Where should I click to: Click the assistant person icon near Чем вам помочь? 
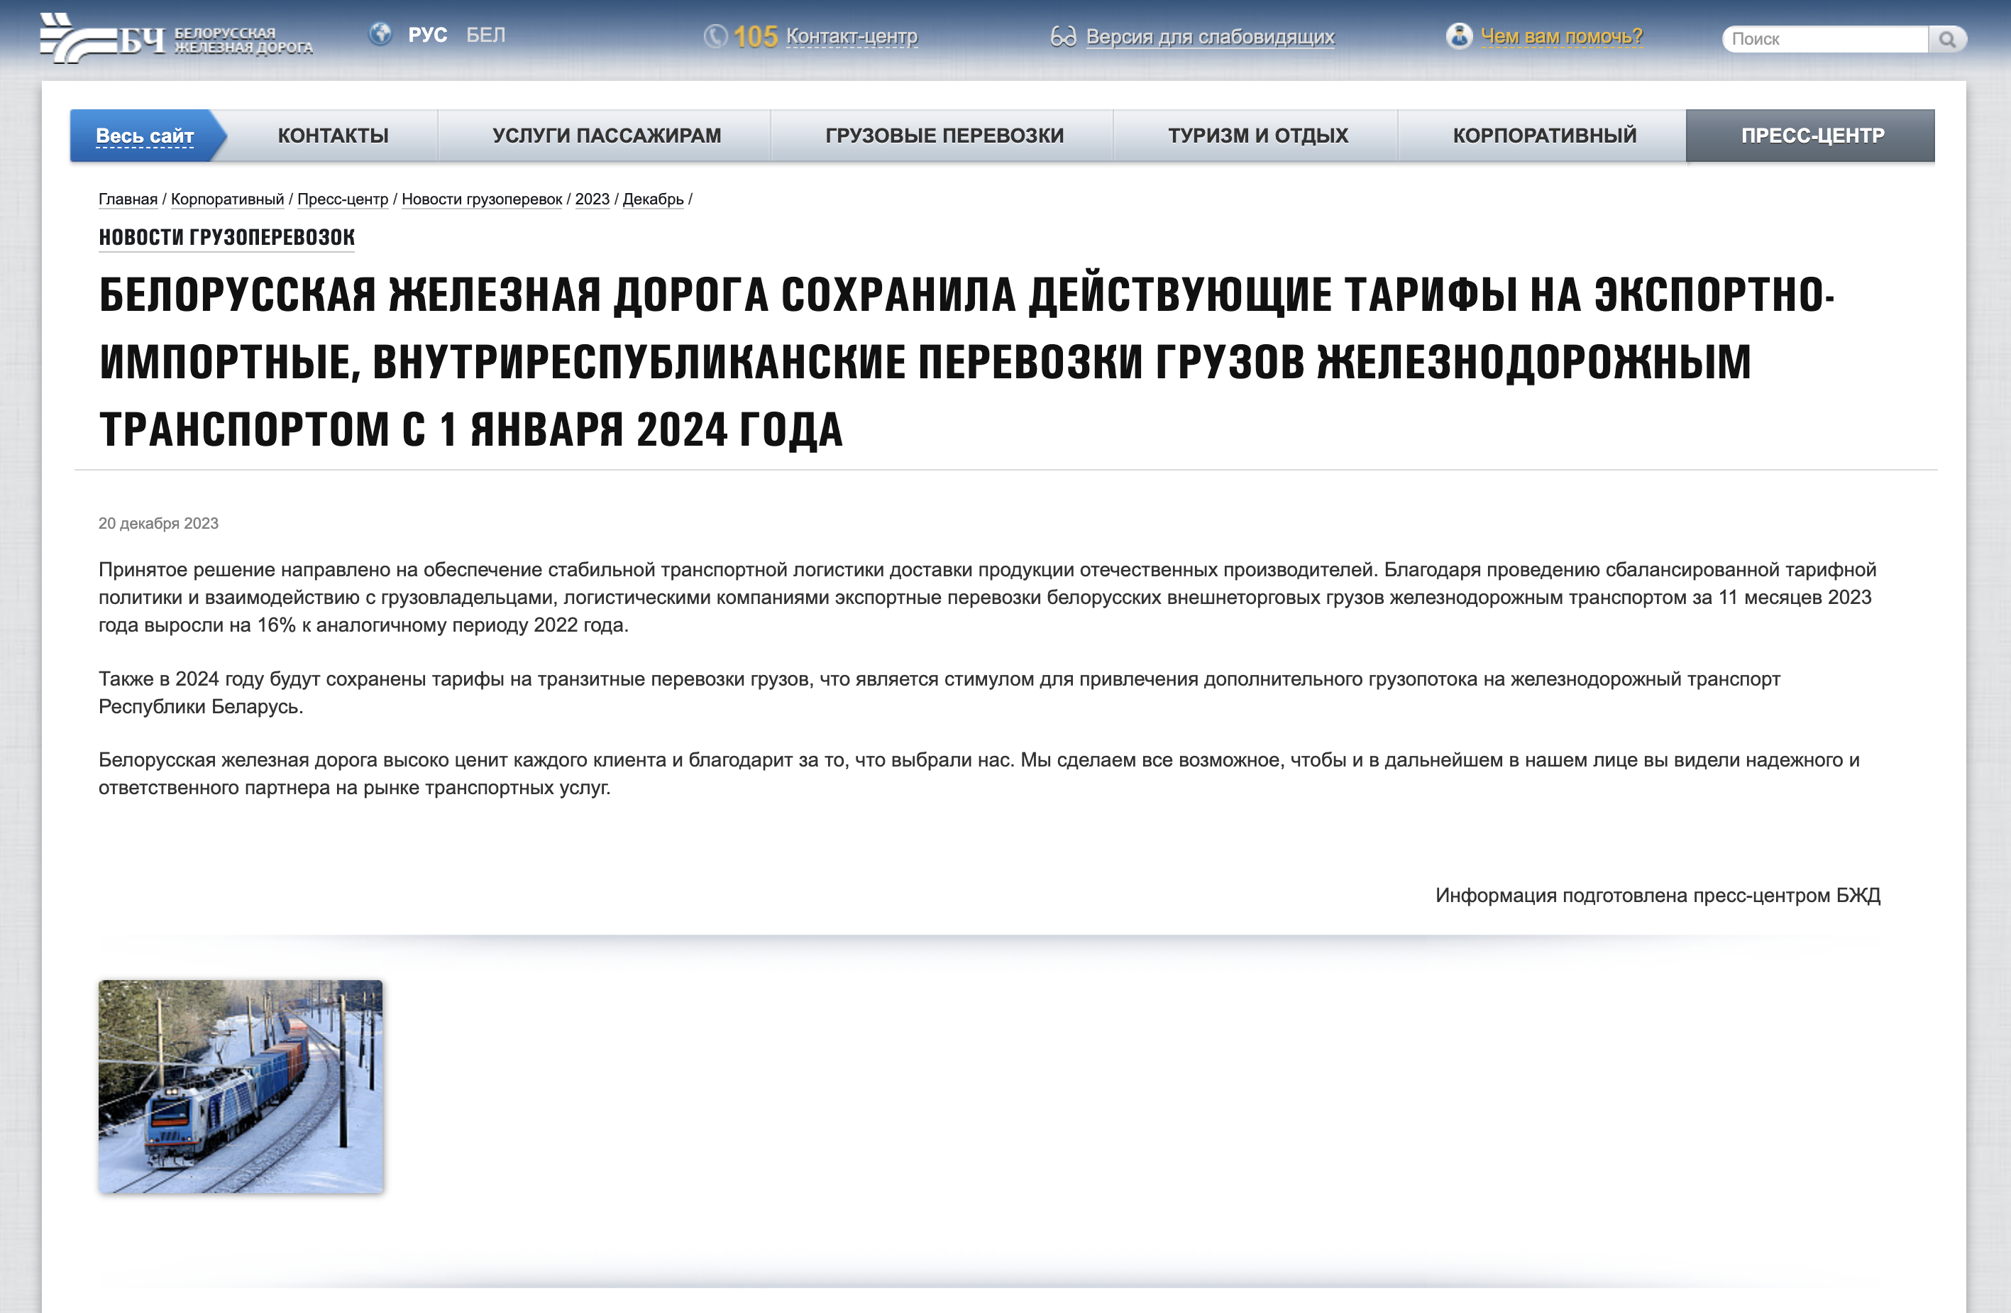pos(1461,35)
